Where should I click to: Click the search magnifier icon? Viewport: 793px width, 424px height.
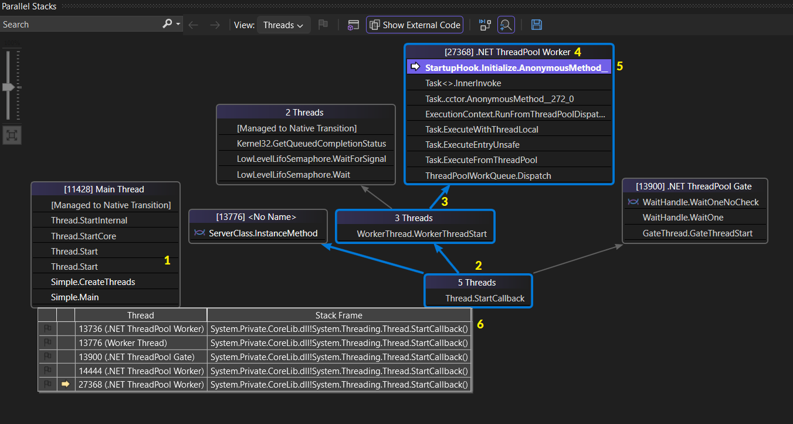tap(167, 24)
